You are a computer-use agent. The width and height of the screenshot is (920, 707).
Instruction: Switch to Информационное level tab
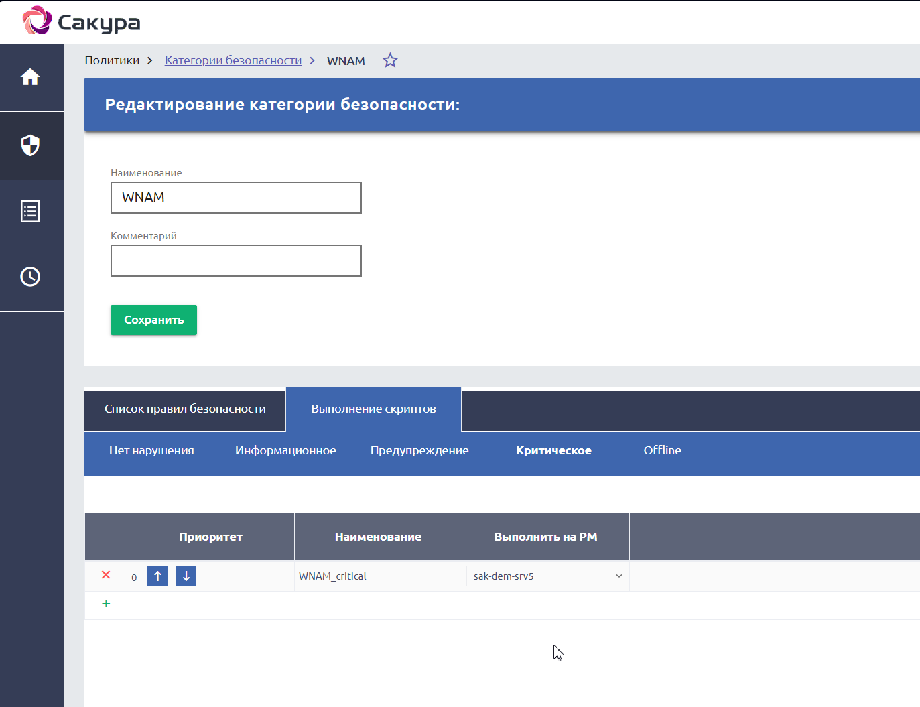click(285, 450)
